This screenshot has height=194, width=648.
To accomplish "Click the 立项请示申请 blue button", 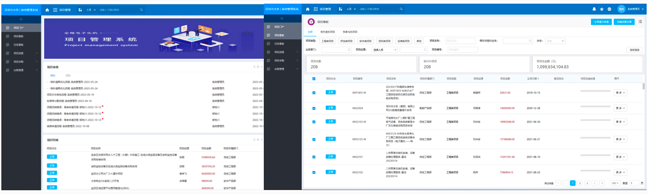I will [x=601, y=22].
